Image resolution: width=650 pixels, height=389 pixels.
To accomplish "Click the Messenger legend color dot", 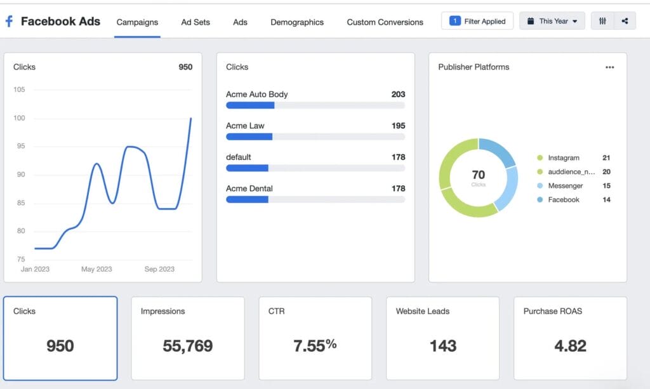I will tap(540, 185).
